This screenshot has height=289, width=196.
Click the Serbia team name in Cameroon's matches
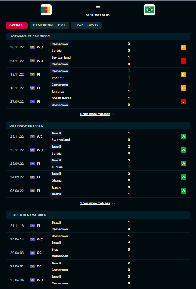(57, 50)
